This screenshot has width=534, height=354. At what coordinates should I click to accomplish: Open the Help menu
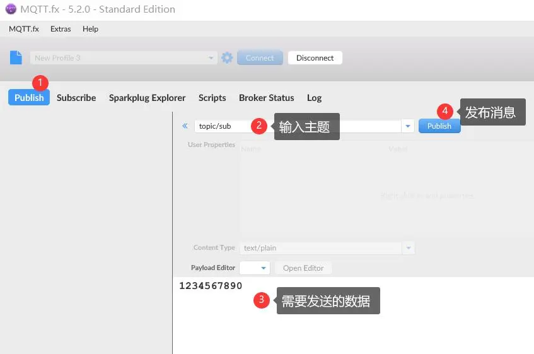pyautogui.click(x=90, y=29)
